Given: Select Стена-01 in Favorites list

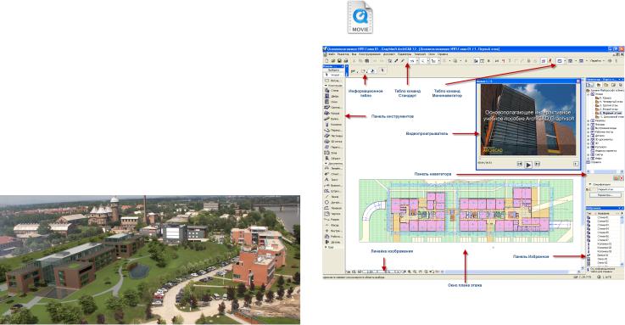Looking at the screenshot, I should 603,217.
